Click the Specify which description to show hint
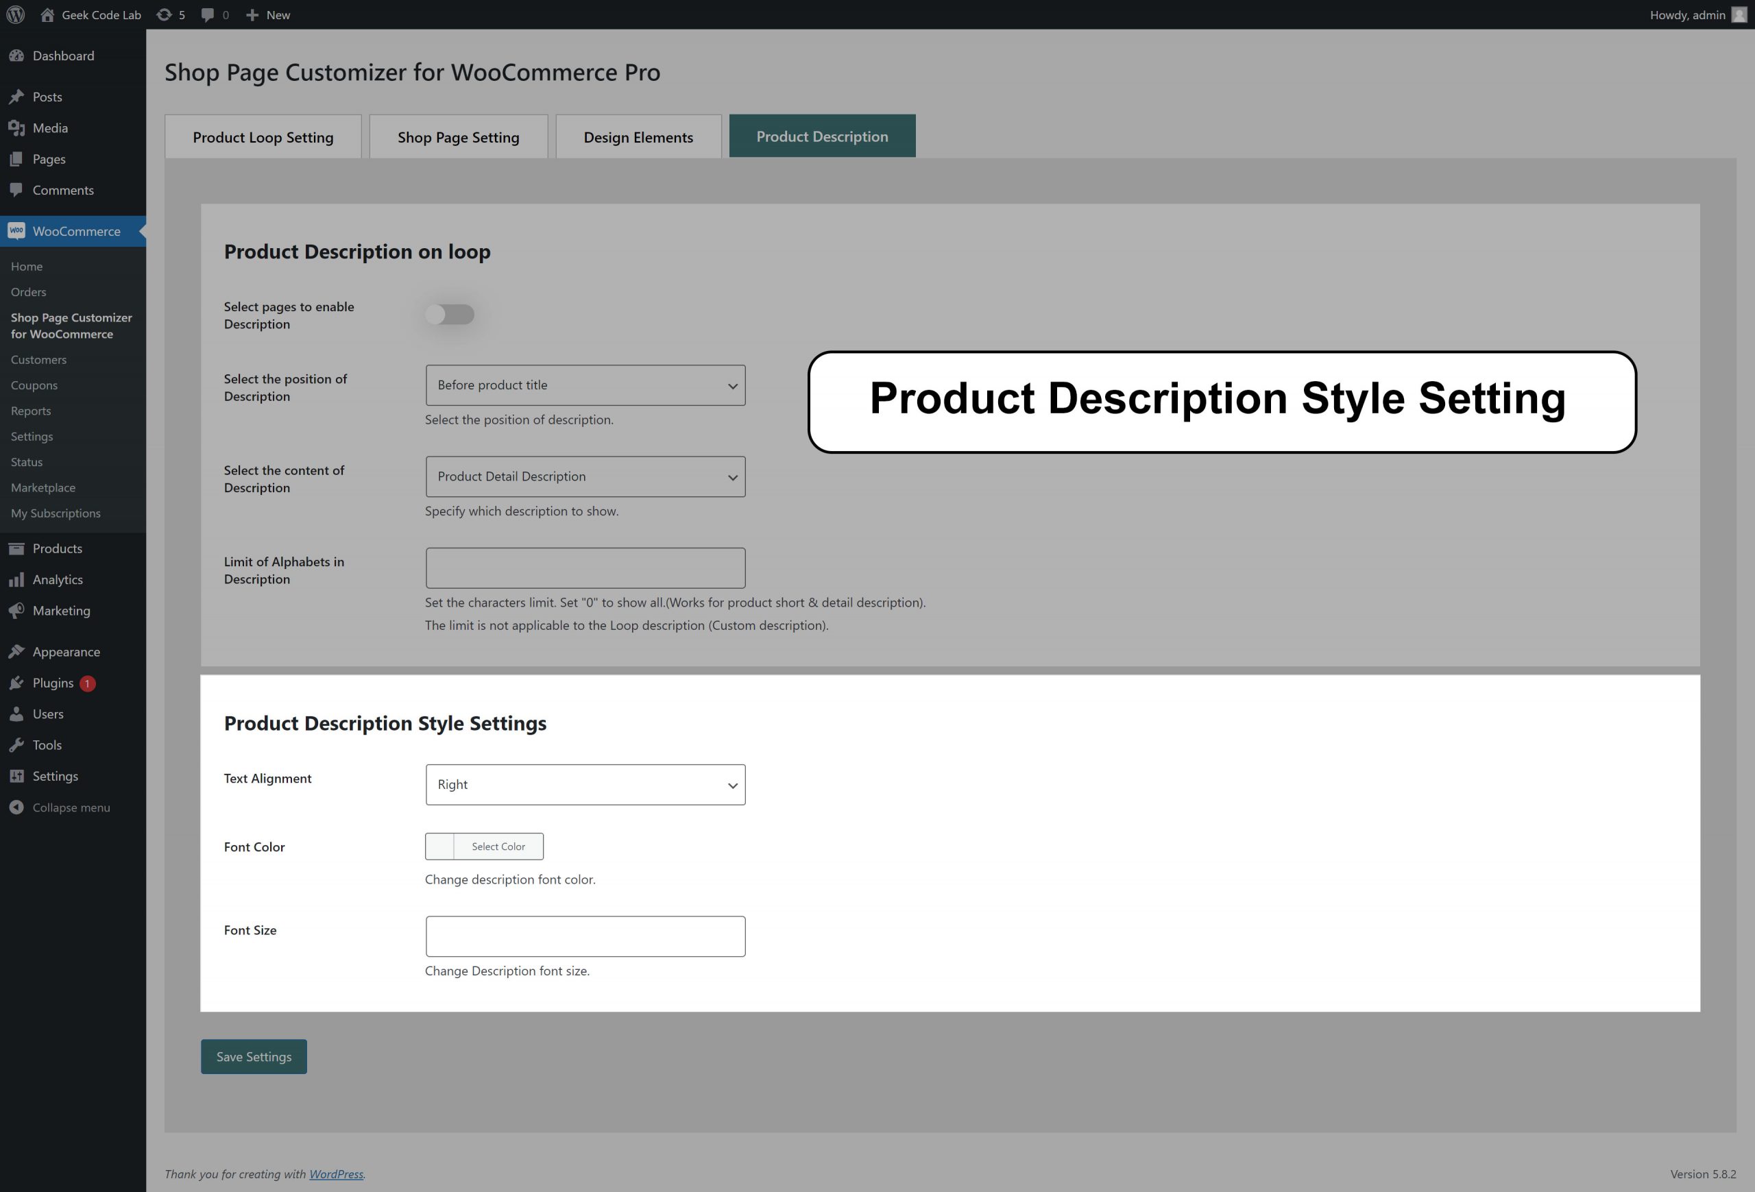Viewport: 1755px width, 1192px height. click(522, 511)
